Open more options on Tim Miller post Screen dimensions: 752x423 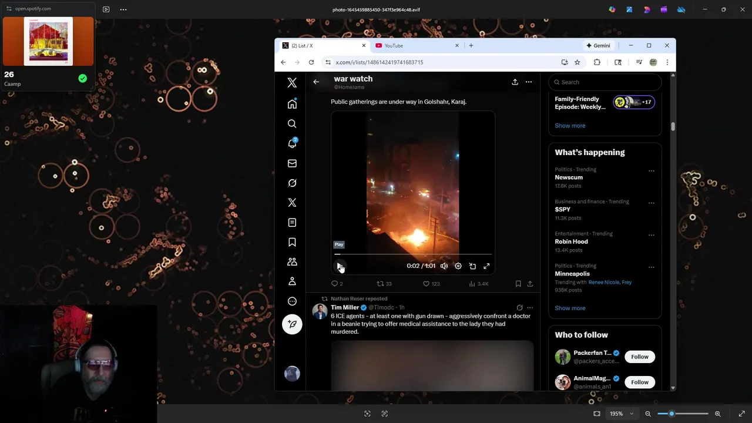(x=530, y=307)
